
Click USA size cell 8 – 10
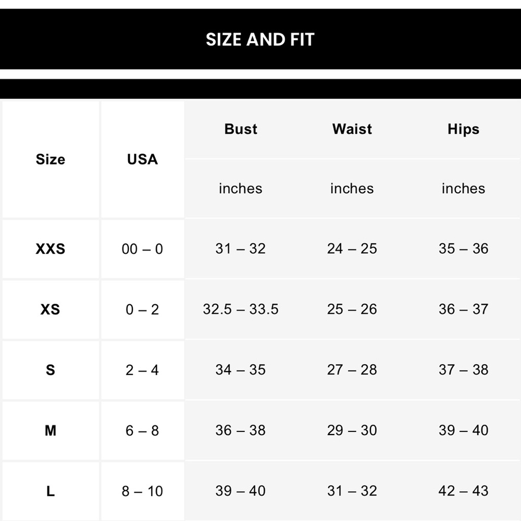(x=142, y=491)
